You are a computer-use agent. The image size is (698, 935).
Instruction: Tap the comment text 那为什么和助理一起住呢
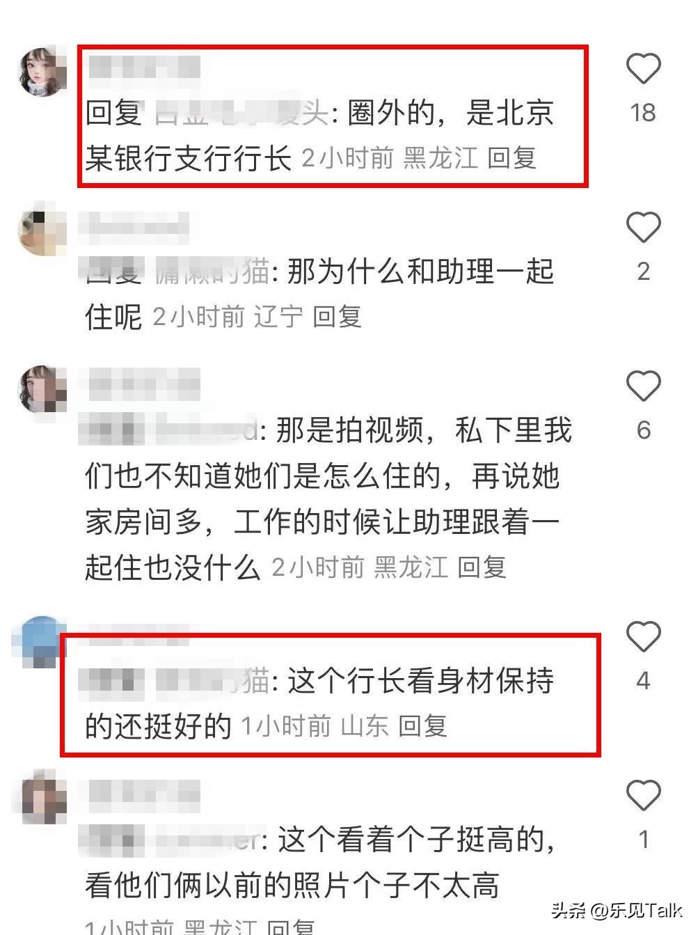[x=319, y=294]
